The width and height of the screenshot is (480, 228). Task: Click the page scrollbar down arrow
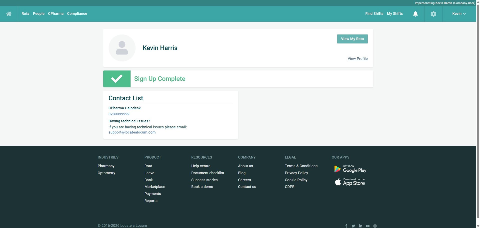tap(478, 226)
